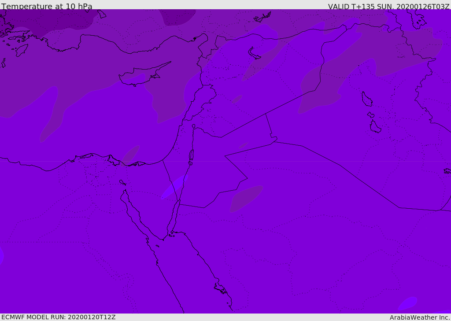Screen dimensions: 451x321
Task: Click the 'ArabiaWeather Inc' credit text
Action: coord(419,317)
